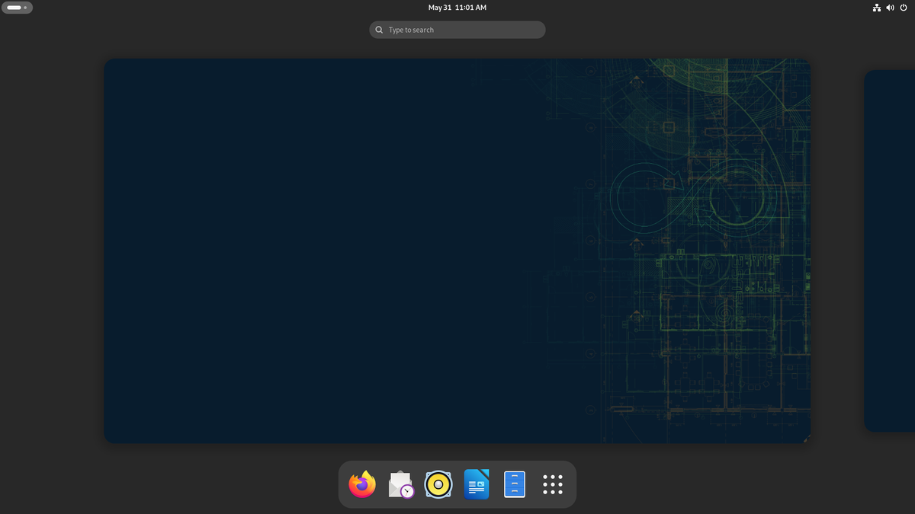Select the active workspace indicator pill
The image size is (915, 514).
tap(13, 7)
